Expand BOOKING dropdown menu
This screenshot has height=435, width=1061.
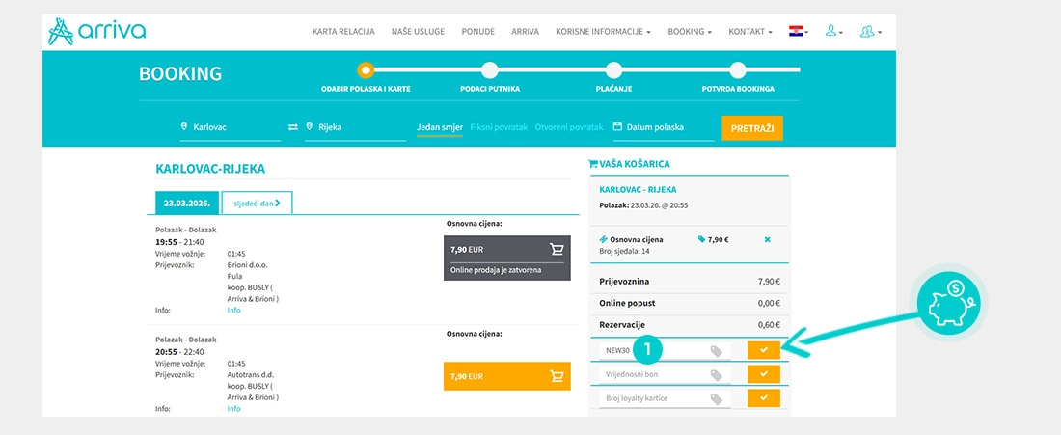[690, 32]
